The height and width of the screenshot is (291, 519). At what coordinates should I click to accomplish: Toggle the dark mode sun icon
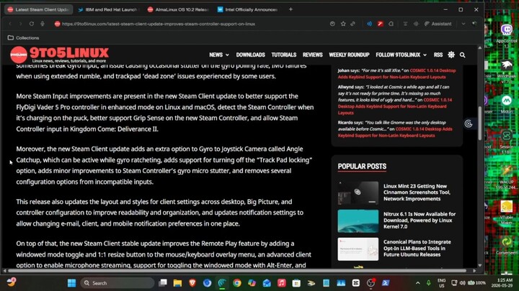click(451, 55)
